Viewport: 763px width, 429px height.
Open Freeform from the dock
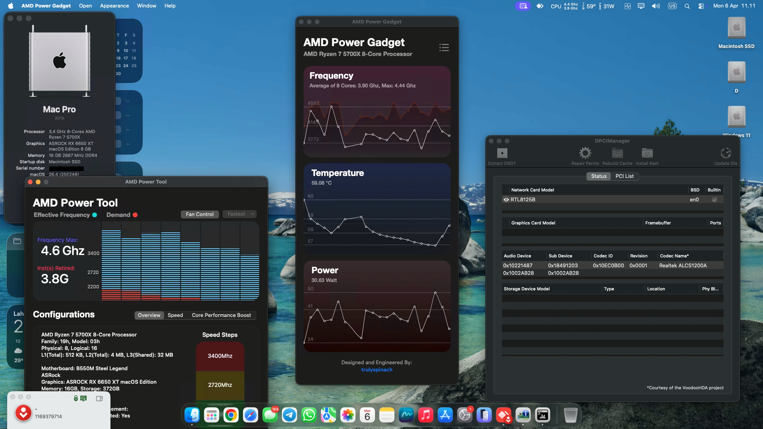tap(406, 415)
